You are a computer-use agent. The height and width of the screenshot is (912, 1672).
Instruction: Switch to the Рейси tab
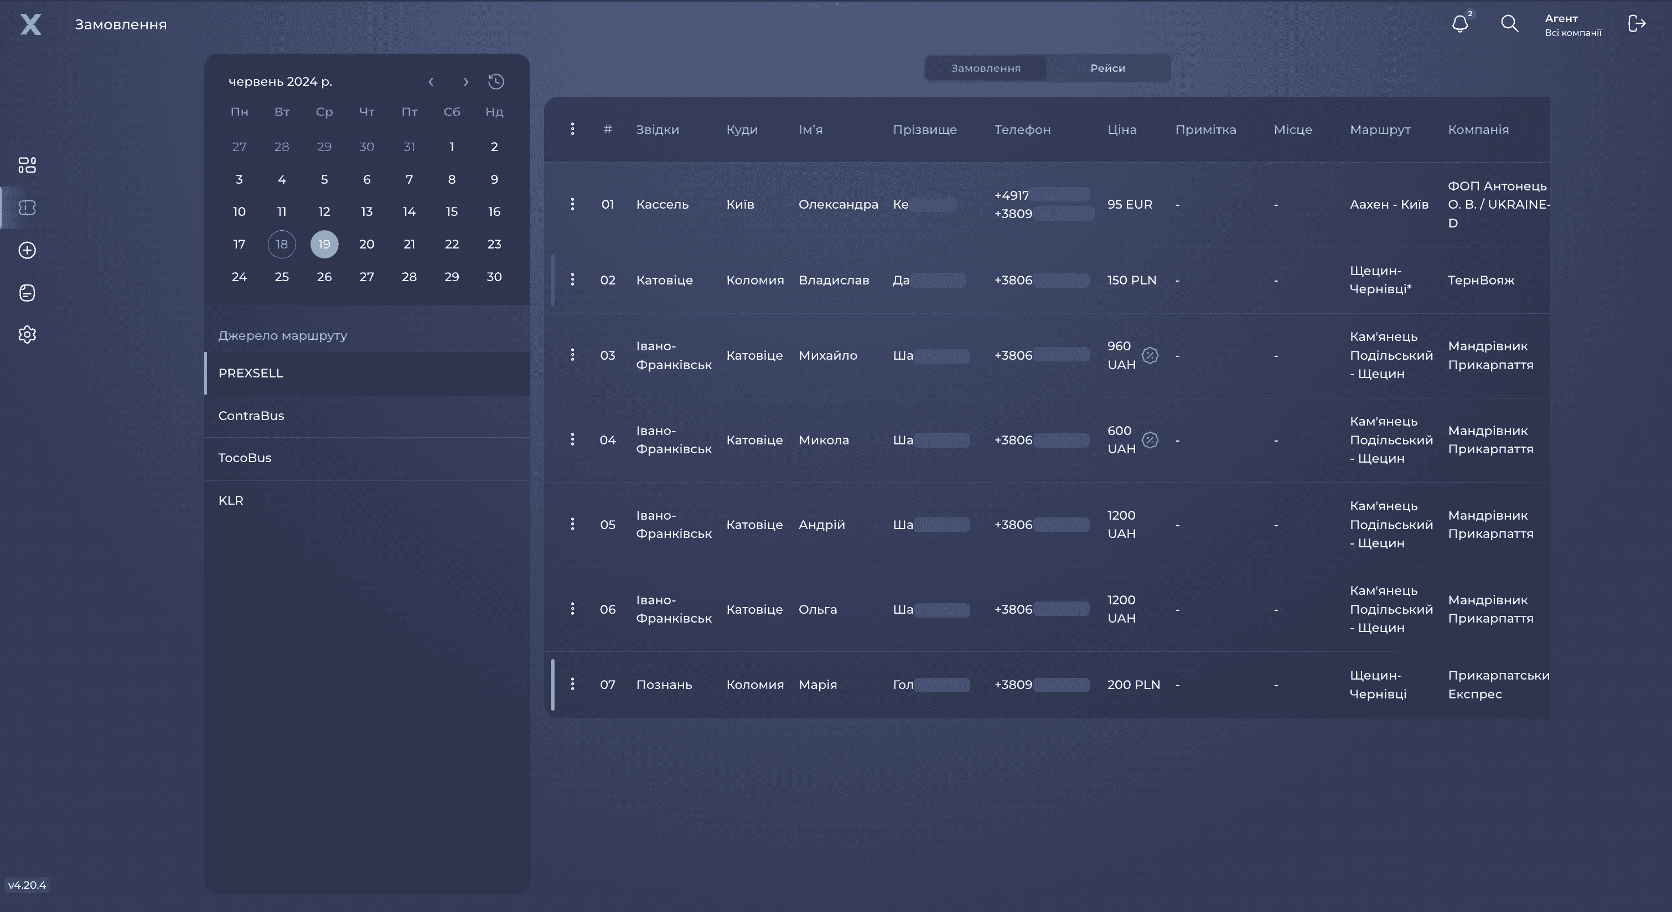(1107, 68)
